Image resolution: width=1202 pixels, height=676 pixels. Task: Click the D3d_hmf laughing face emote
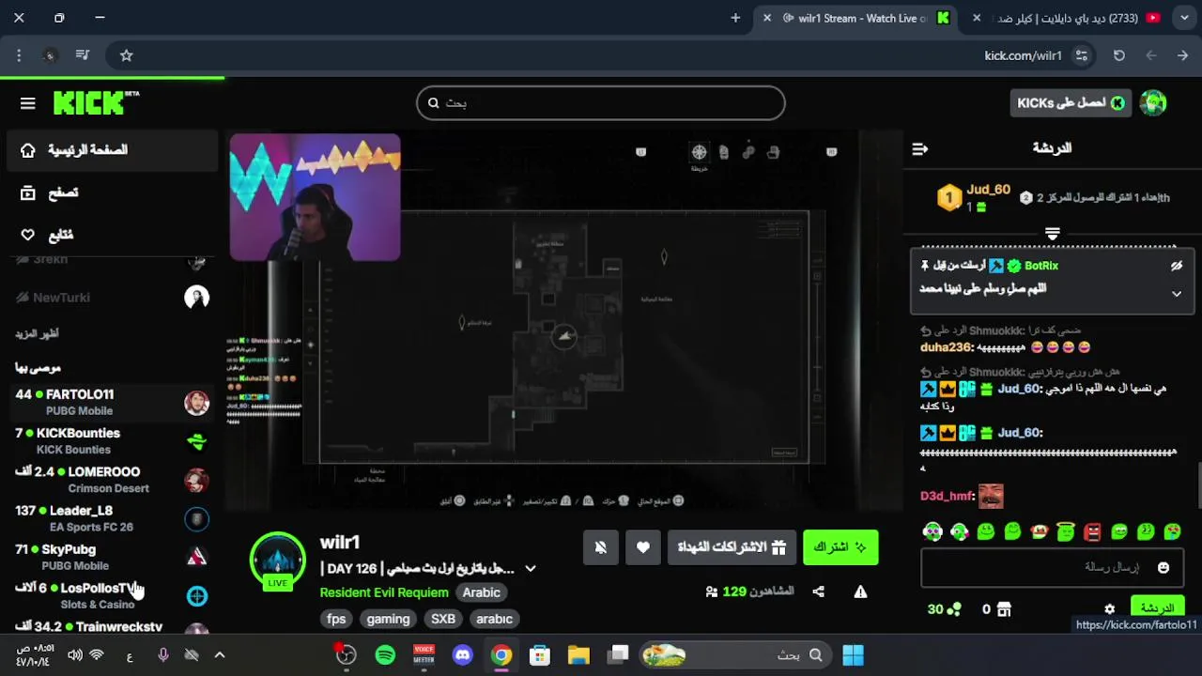pos(991,496)
